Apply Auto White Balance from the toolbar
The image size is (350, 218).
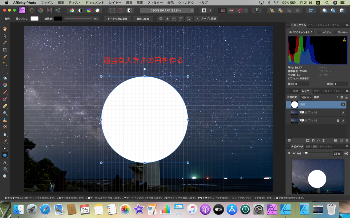(97, 10)
